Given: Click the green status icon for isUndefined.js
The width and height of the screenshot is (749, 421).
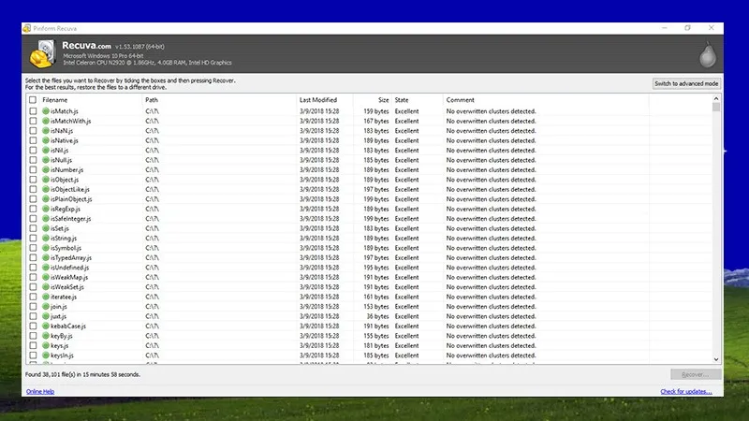Looking at the screenshot, I should tap(46, 268).
